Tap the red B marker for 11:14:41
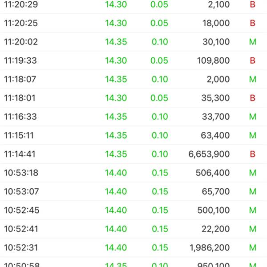 pos(252,154)
